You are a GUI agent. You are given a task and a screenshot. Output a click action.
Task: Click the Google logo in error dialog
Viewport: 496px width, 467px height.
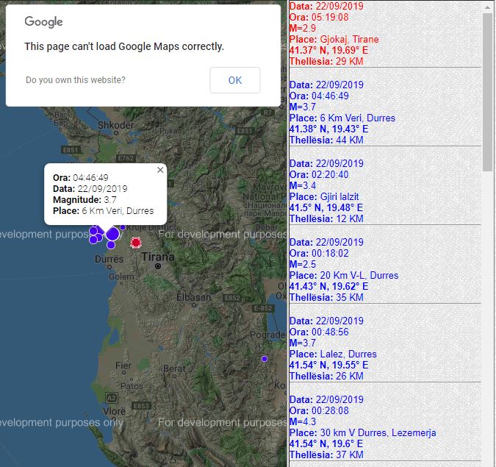tap(43, 22)
